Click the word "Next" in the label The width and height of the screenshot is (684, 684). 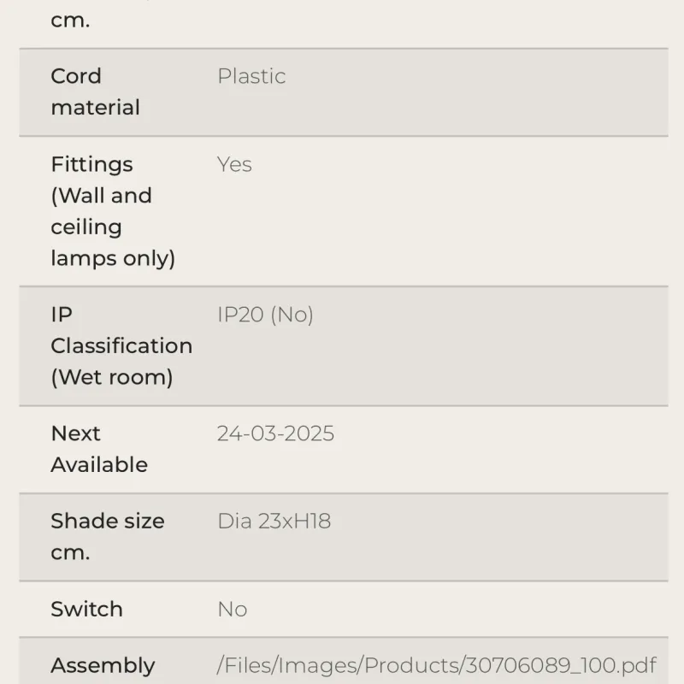pos(75,433)
